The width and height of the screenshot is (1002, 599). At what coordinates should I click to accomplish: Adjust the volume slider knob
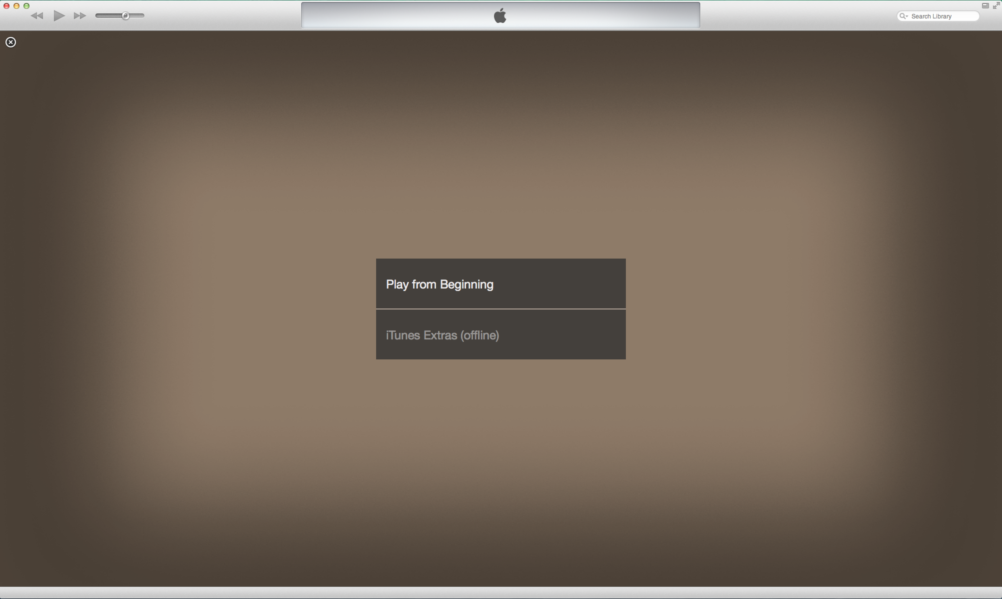(126, 16)
